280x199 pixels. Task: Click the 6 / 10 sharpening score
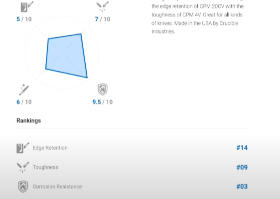[x=24, y=102]
